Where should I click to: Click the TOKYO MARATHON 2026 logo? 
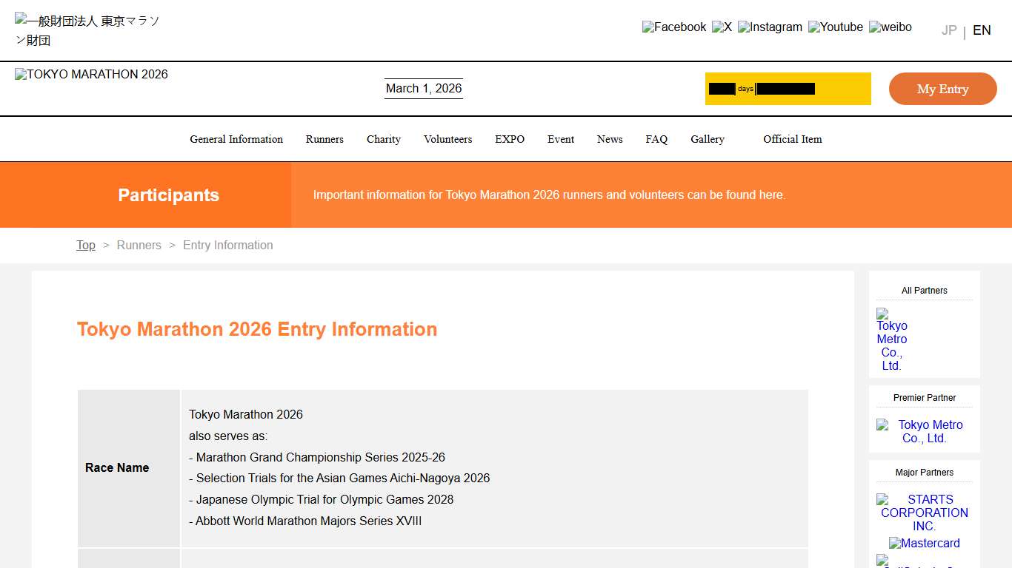tap(90, 74)
